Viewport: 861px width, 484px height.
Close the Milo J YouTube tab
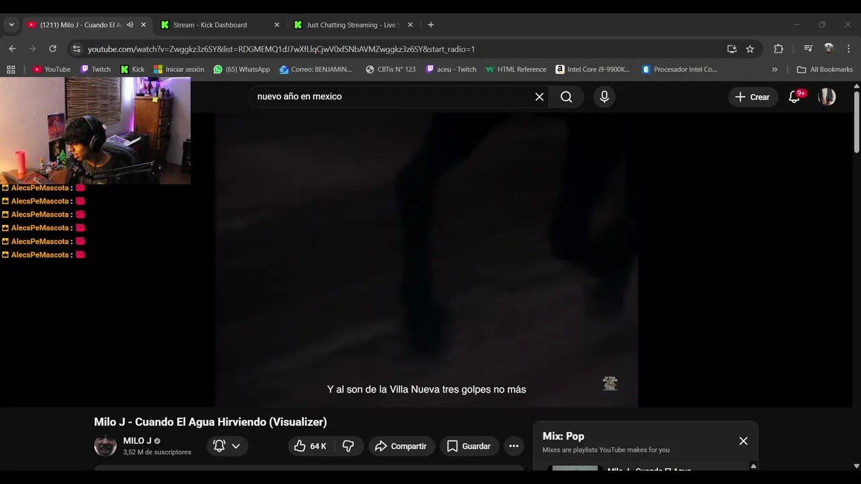point(143,25)
